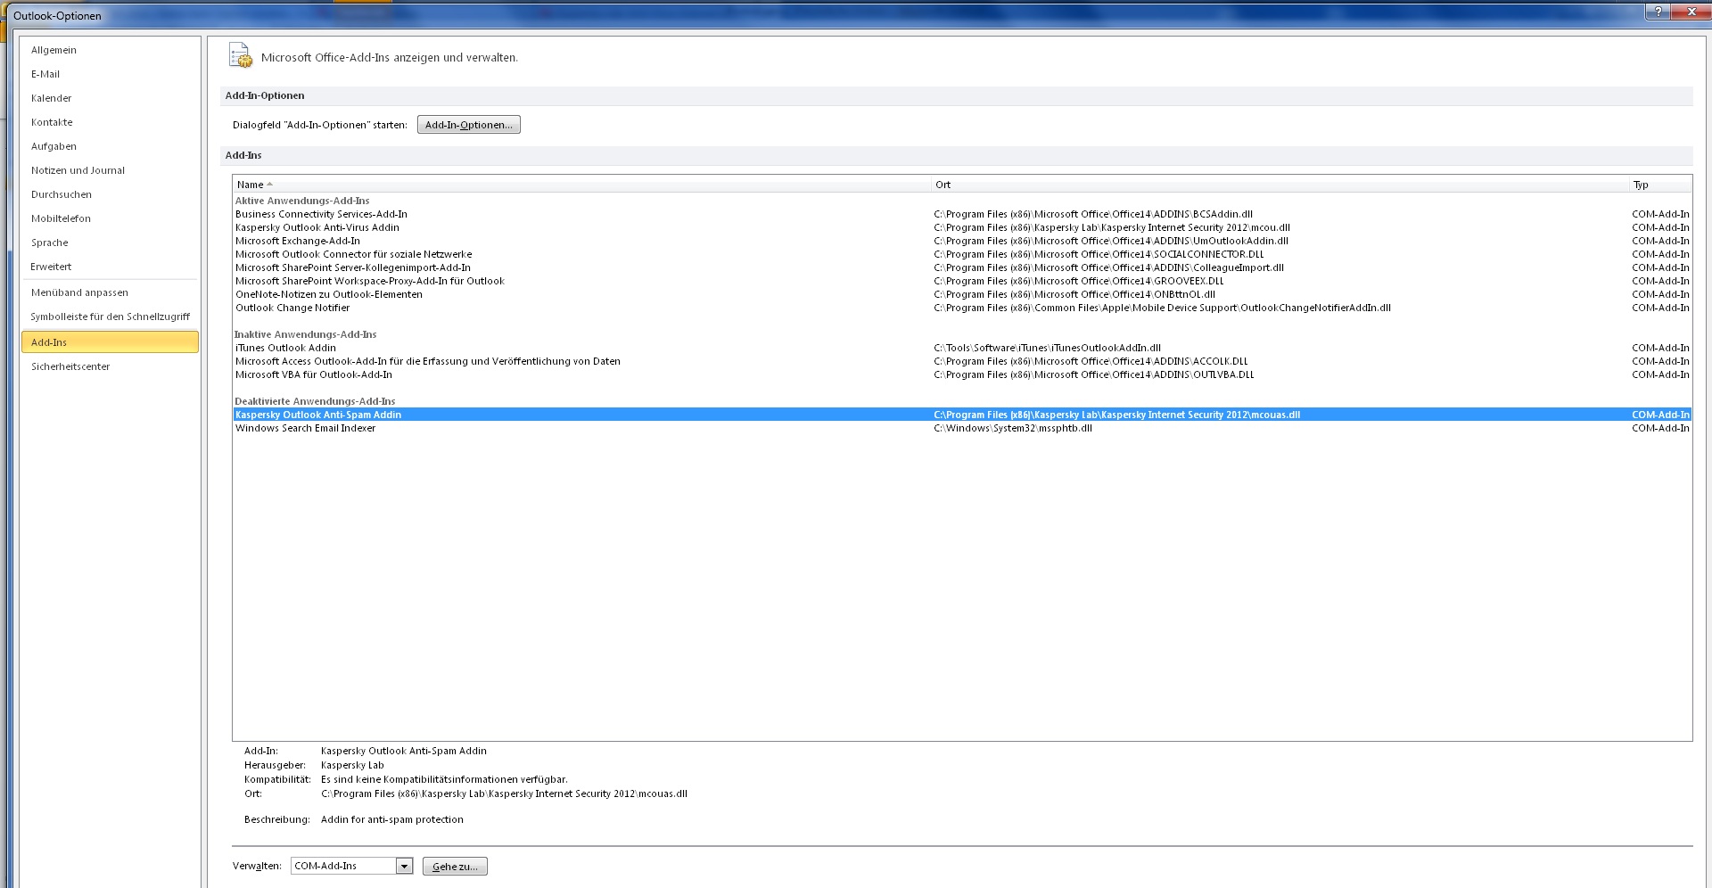Select Microsoft Access Outlook-Add-In row
The width and height of the screenshot is (1712, 888).
(x=962, y=361)
